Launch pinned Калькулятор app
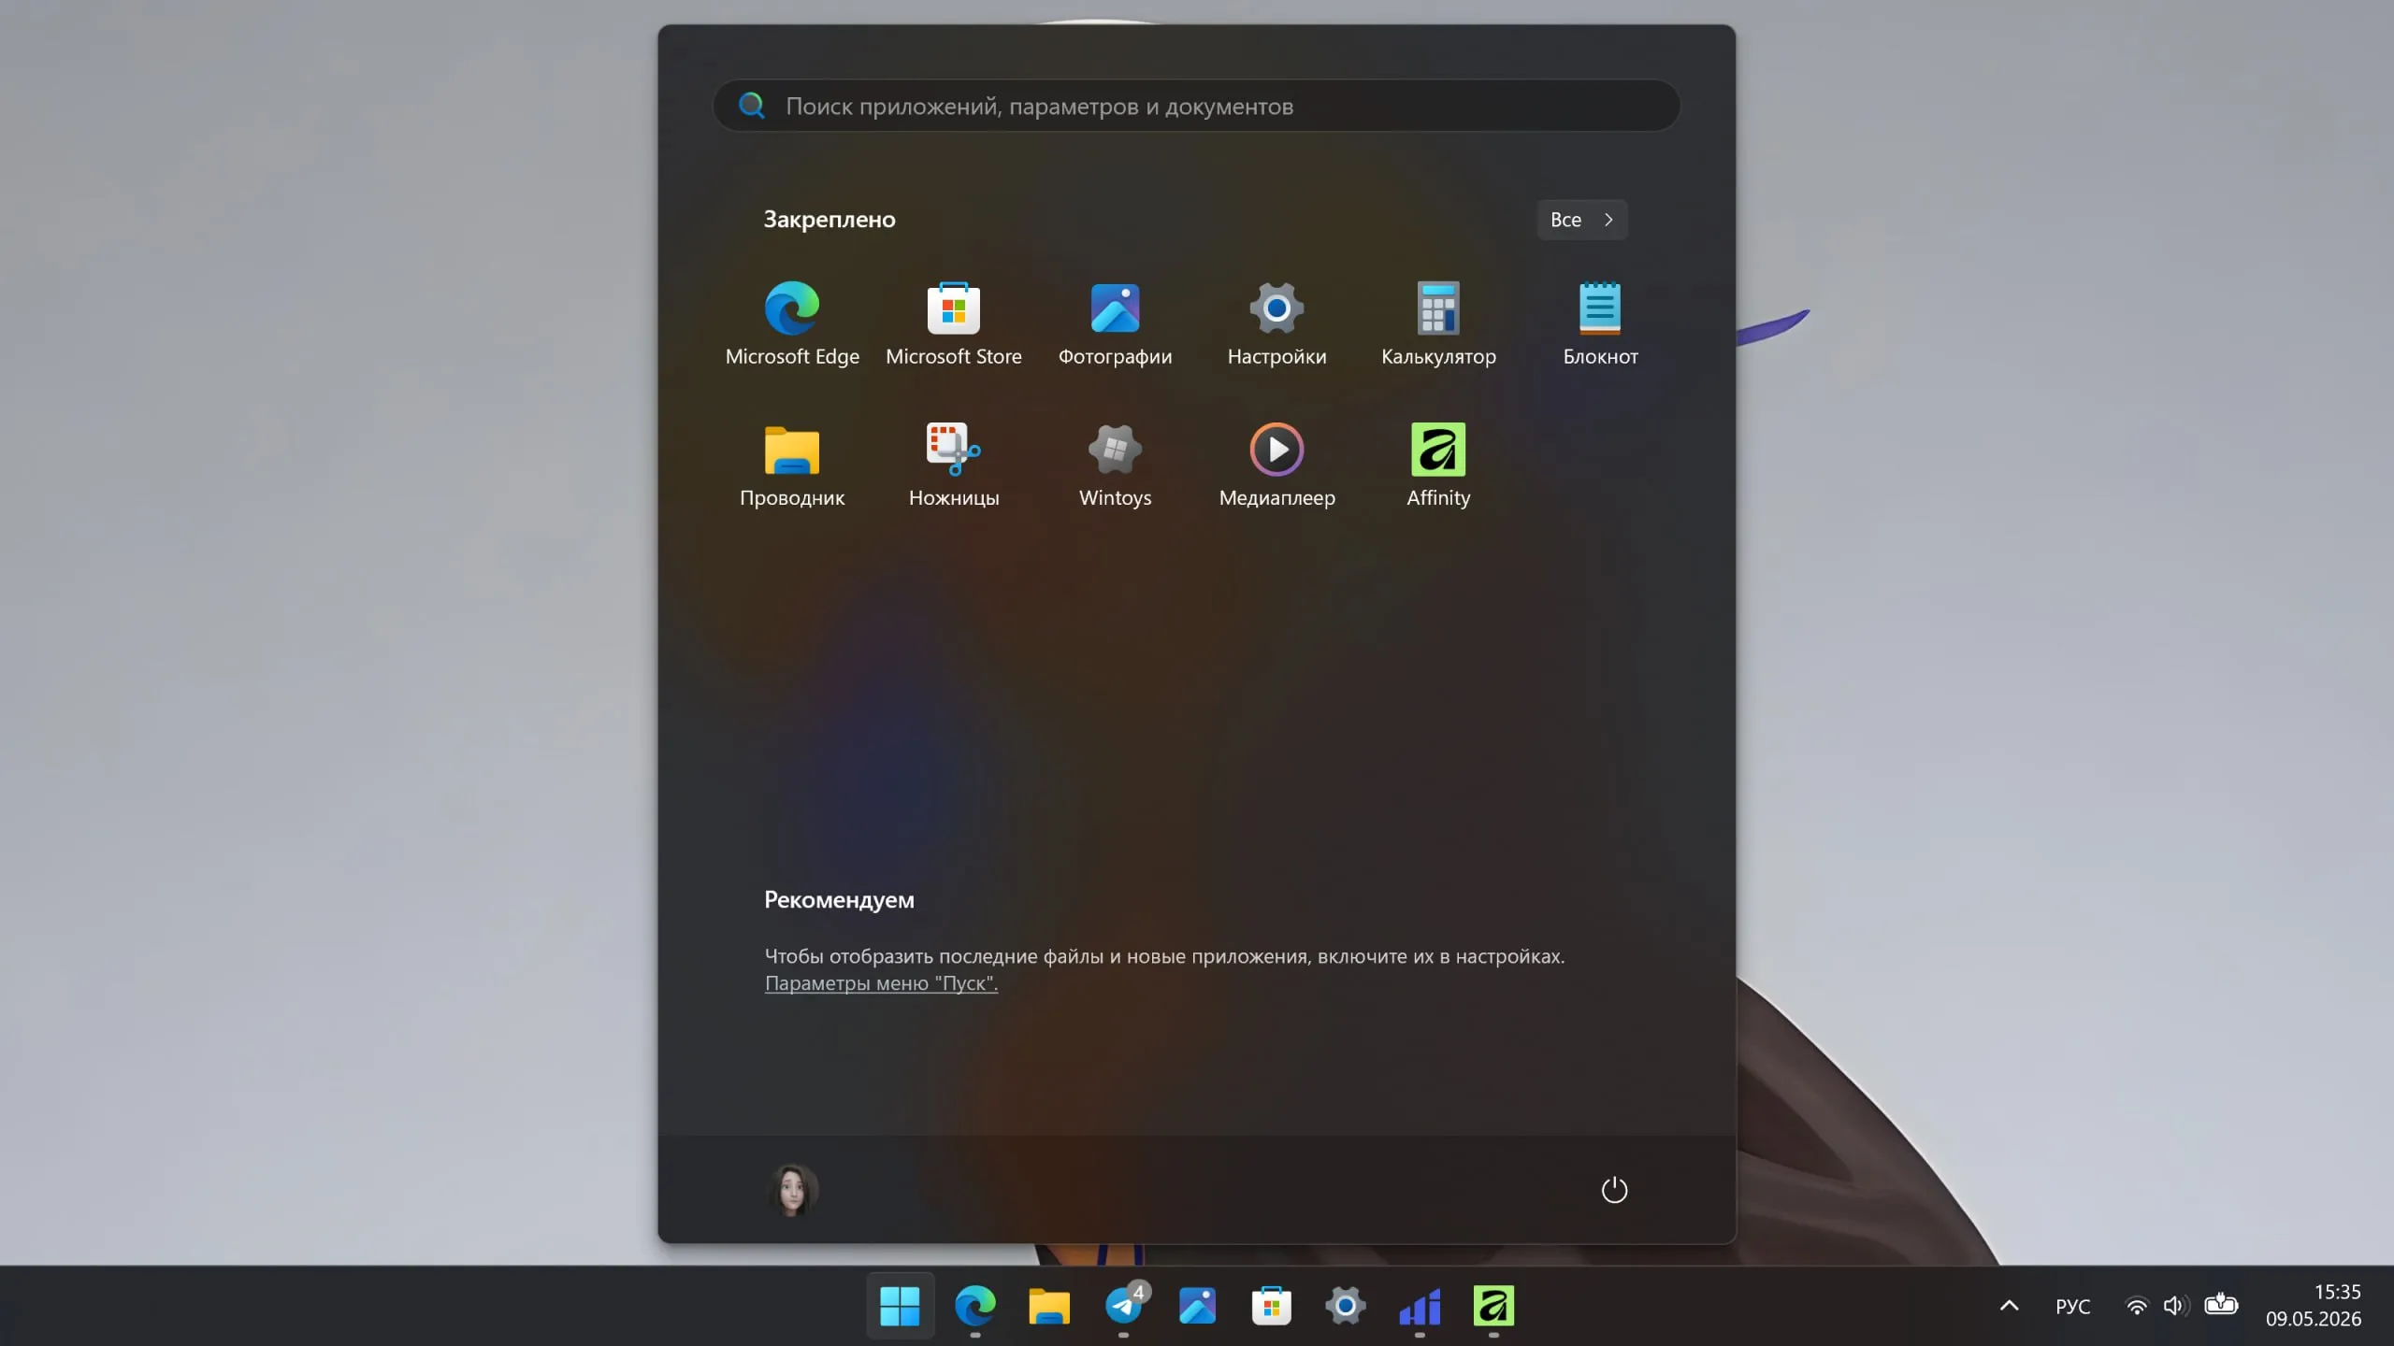Viewport: 2394px width, 1346px height. coord(1438,323)
